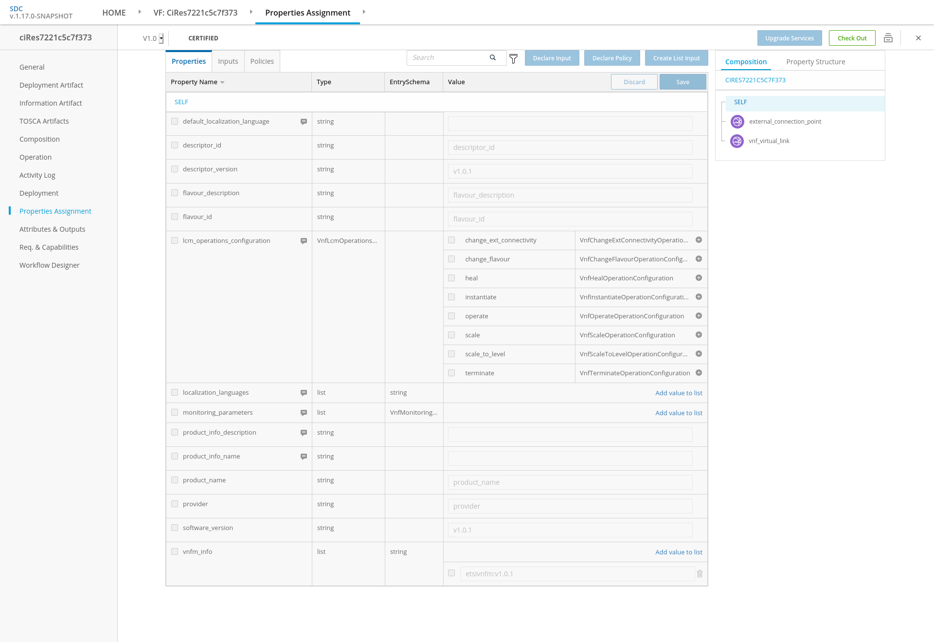The image size is (934, 642).
Task: Open the Composition tab in right panel
Action: click(746, 62)
